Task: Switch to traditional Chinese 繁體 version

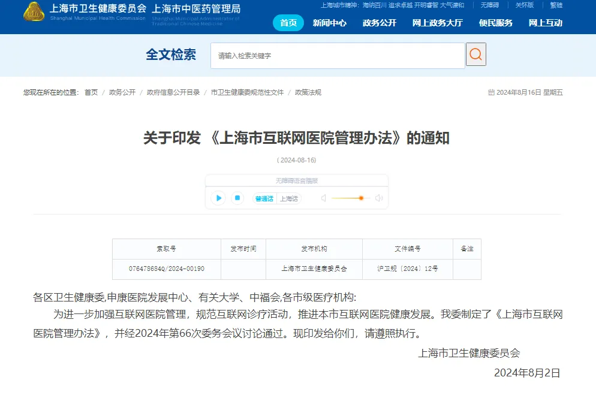Action: [556, 5]
